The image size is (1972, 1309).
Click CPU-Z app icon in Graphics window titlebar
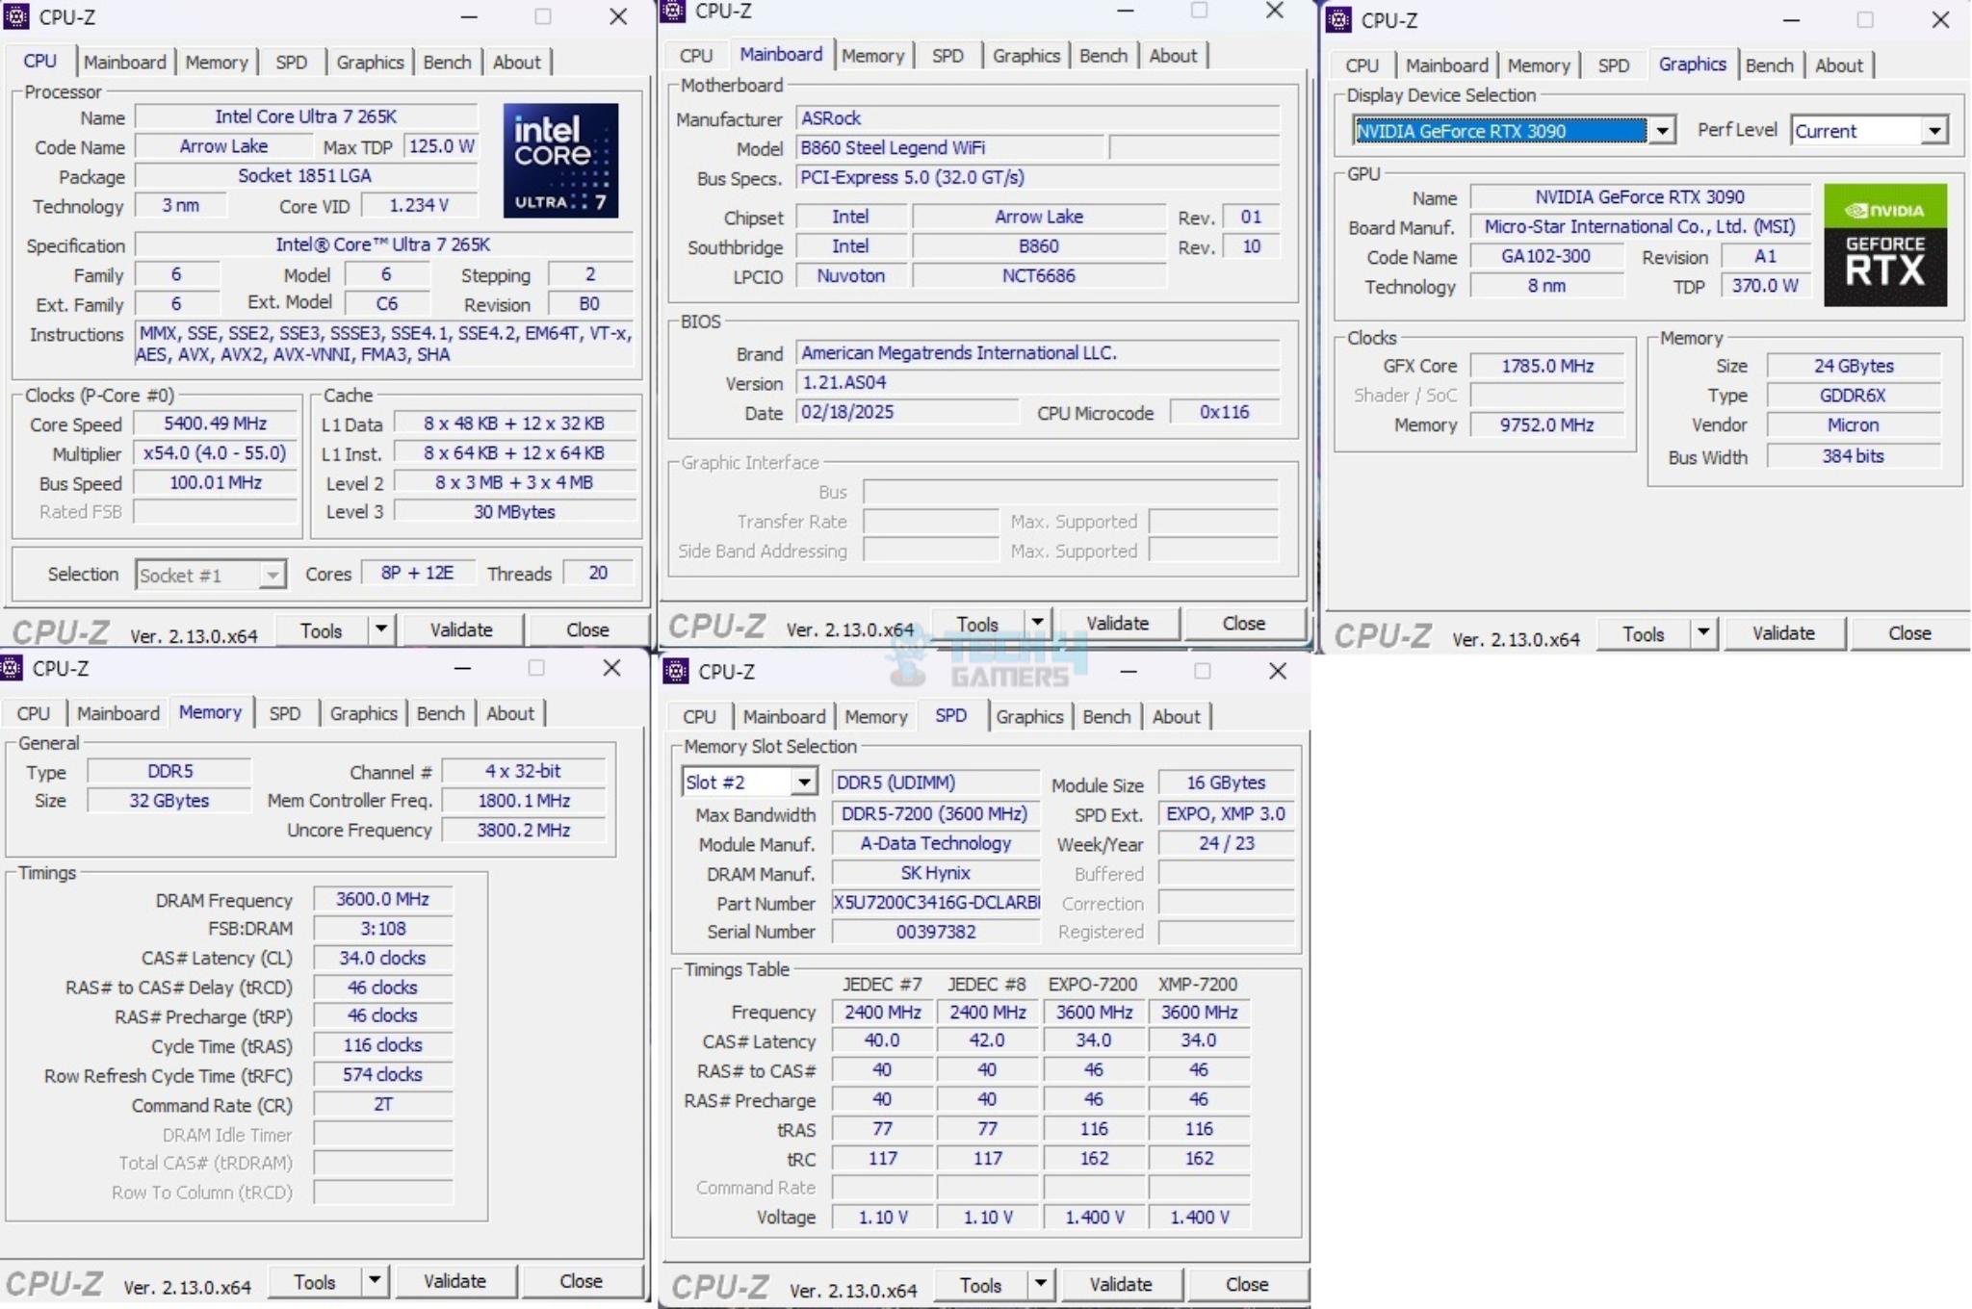[1338, 19]
